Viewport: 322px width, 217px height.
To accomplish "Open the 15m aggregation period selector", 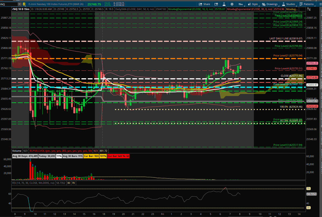I will (x=241, y=4).
